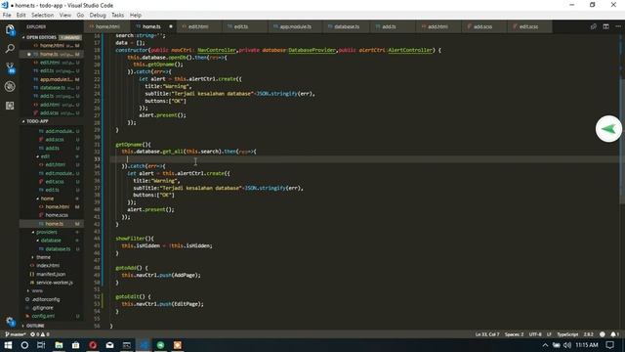Switch to the add.html editor tab

(437, 26)
